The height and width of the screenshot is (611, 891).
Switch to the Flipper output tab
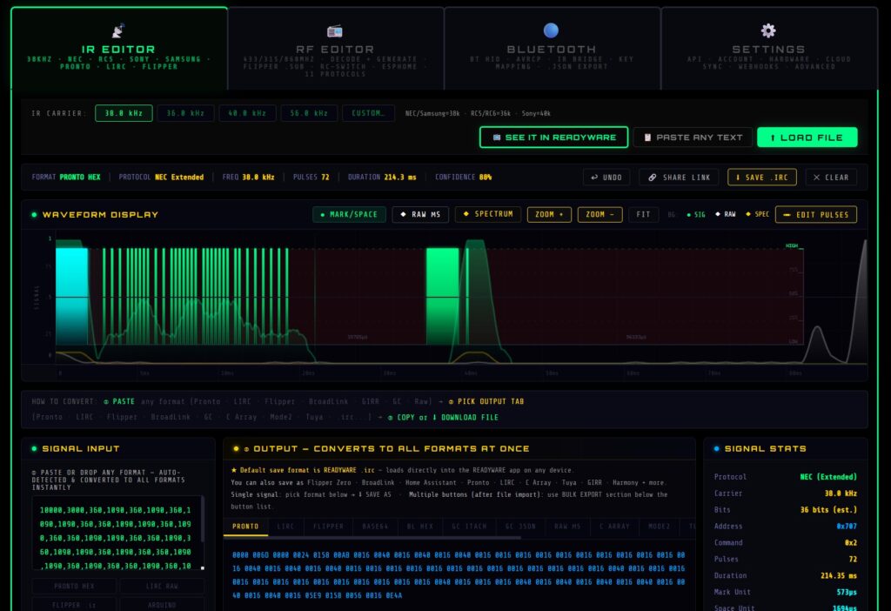328,527
